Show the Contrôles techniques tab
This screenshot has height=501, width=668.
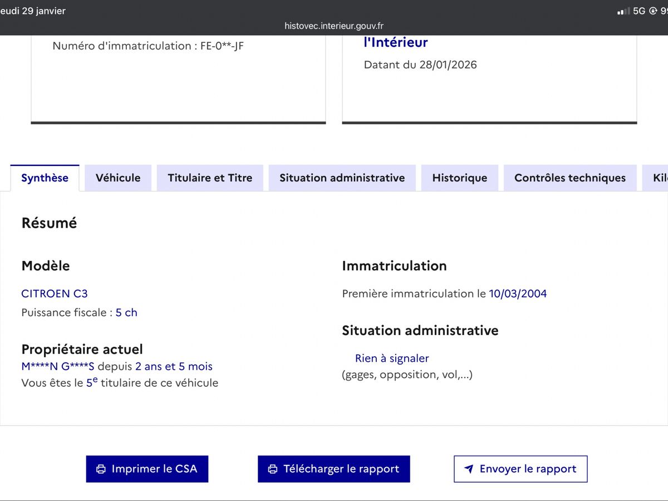[569, 178]
